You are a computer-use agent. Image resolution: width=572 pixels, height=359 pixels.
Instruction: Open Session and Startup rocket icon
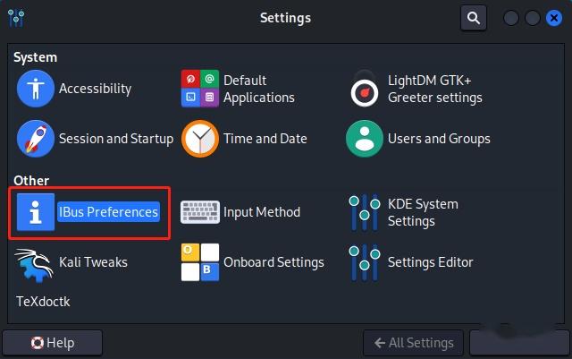(x=36, y=139)
